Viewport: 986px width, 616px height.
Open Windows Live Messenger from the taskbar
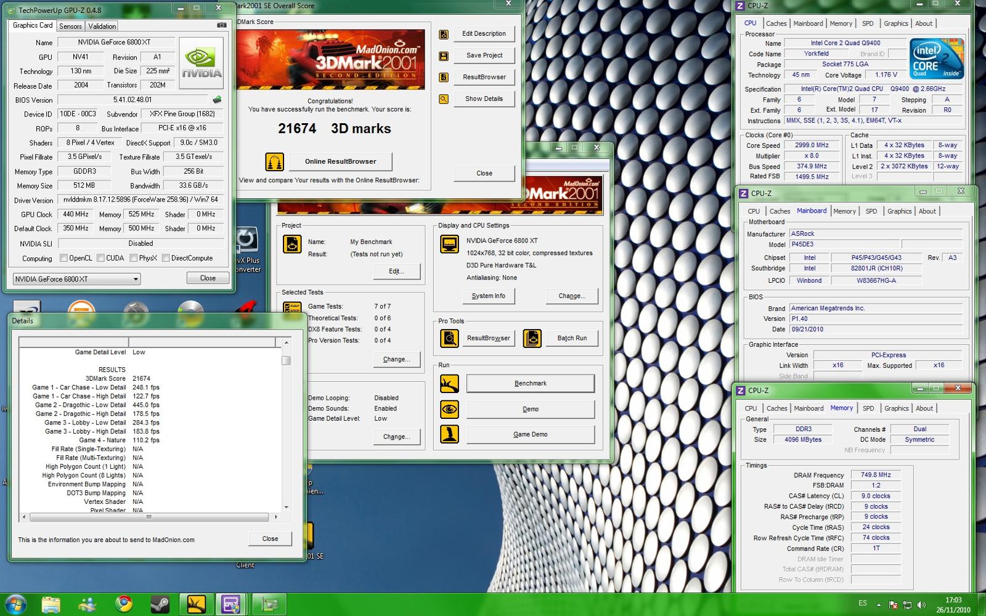point(88,605)
